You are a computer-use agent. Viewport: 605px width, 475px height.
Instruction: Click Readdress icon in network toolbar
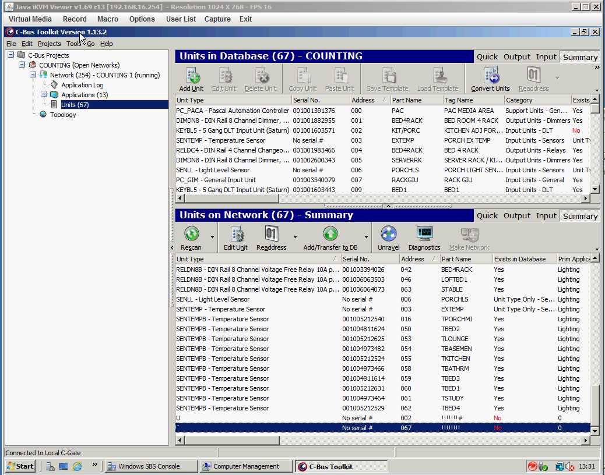(x=272, y=233)
